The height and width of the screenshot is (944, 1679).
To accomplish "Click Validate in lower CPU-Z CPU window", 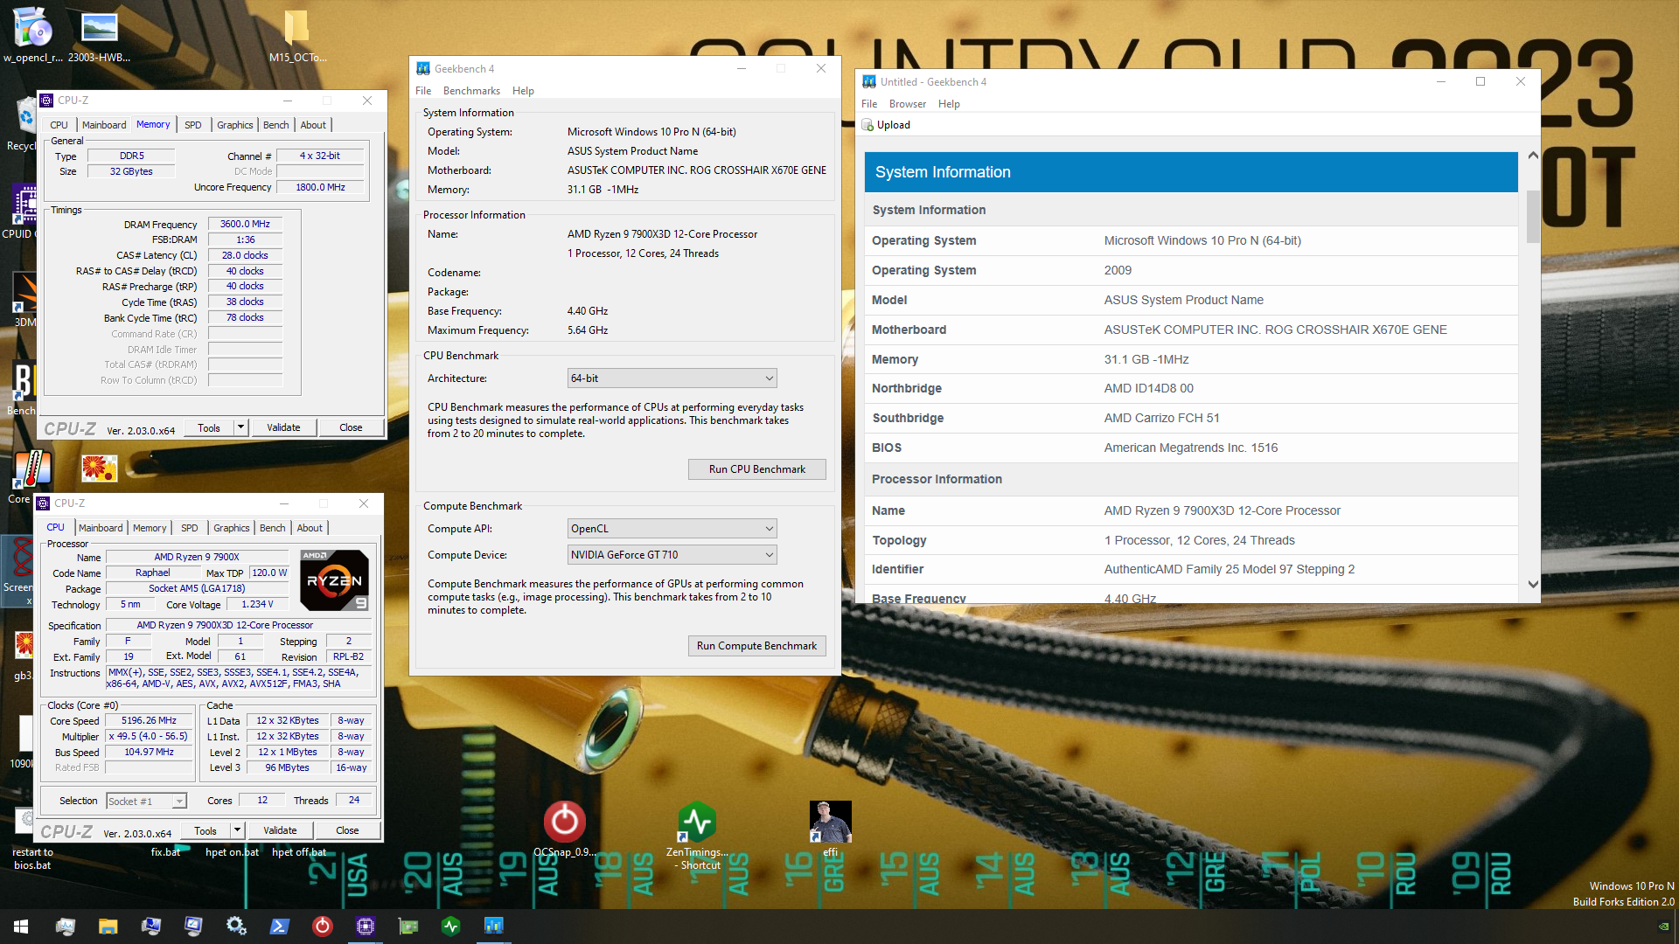I will 280,830.
